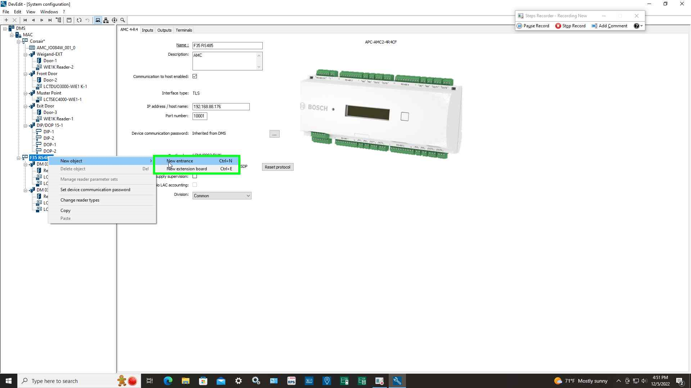Viewport: 691px width, 388px height.
Task: Collapse the Weigand-EXT tree node
Action: (26, 54)
